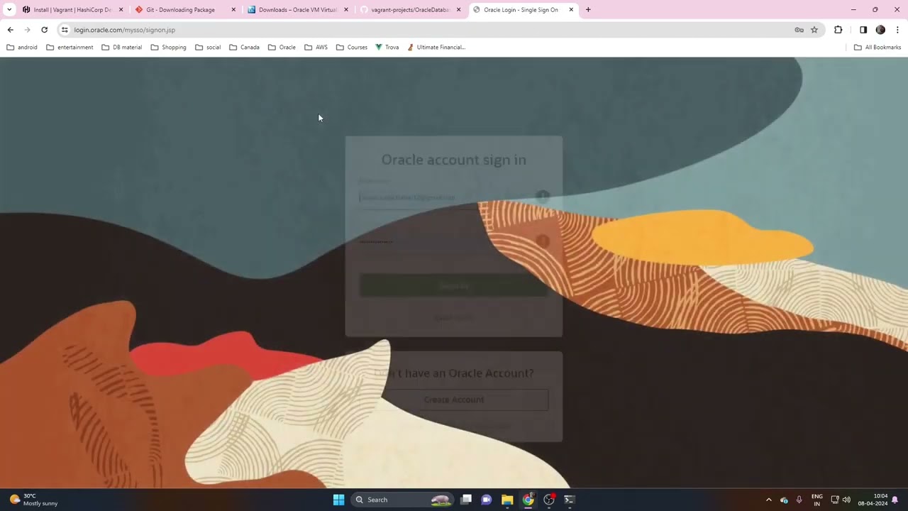Open the All Bookmarks folder
The width and height of the screenshot is (908, 511).
[x=877, y=48]
